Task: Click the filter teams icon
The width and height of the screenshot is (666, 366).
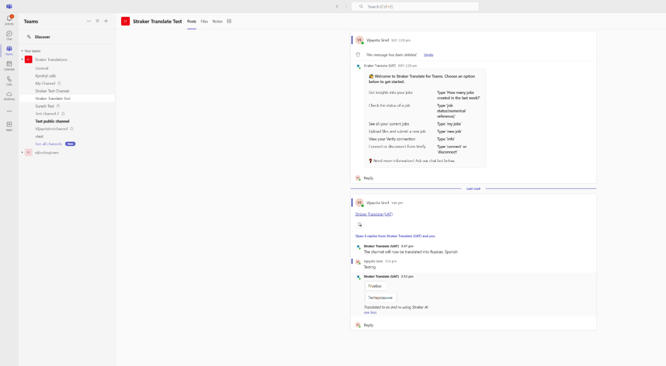Action: tap(97, 21)
